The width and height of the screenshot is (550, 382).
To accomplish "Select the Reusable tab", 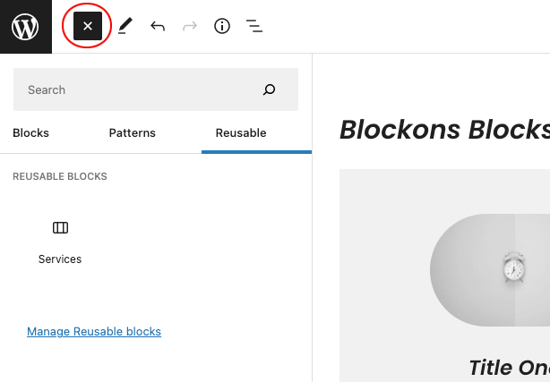I will 241,133.
